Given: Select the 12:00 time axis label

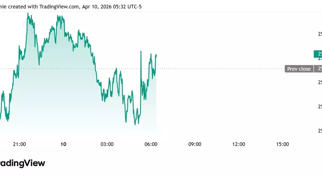Looking at the screenshot, I should point(238,144).
